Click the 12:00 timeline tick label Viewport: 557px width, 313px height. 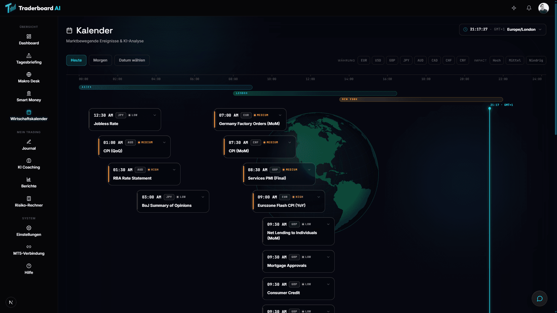(310, 79)
